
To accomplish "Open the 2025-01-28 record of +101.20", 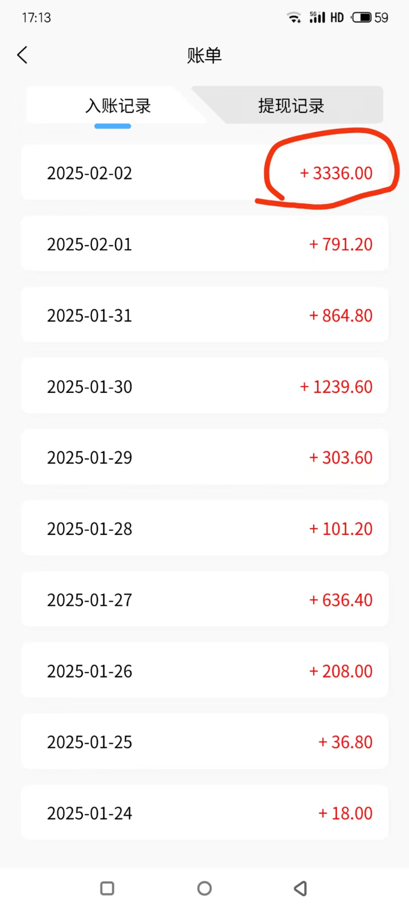I will click(x=204, y=528).
